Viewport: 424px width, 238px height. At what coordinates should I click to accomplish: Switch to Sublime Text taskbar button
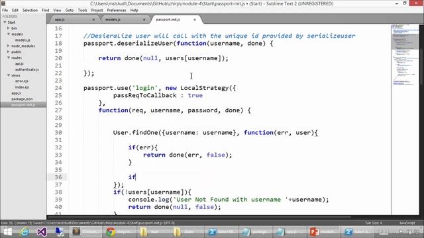tap(85, 232)
